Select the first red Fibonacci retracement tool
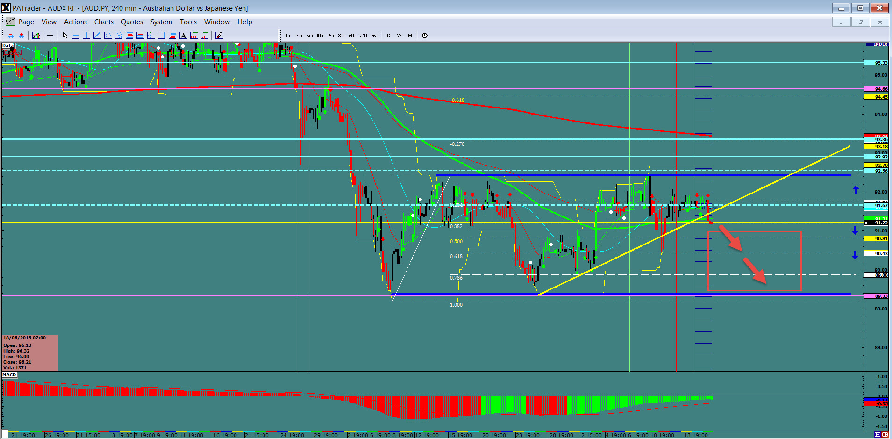 pyautogui.click(x=129, y=36)
